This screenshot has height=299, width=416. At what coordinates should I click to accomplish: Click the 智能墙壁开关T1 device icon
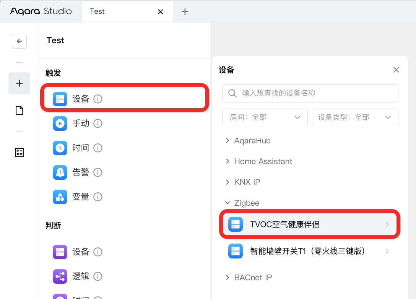pyautogui.click(x=236, y=251)
